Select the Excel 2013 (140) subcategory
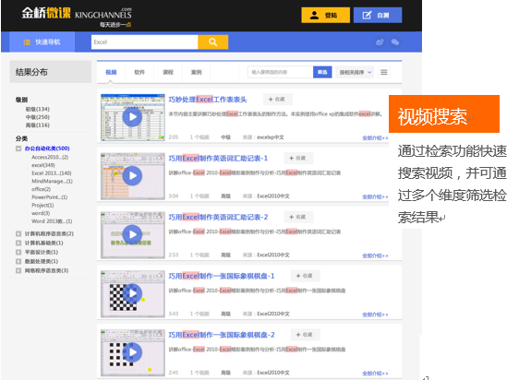519x380 pixels. (52, 173)
